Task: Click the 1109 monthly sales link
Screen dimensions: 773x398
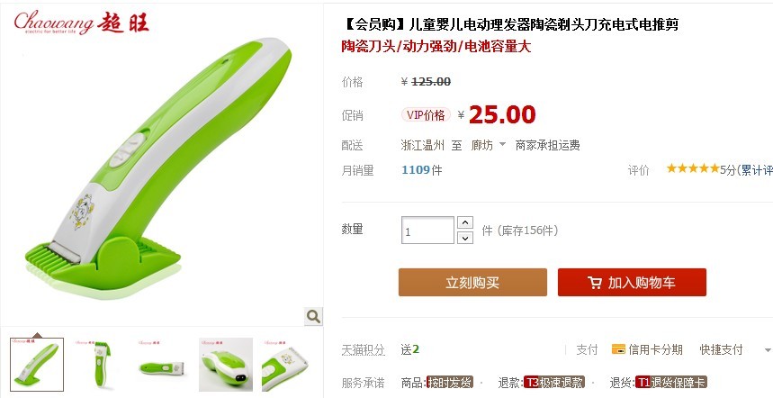Action: coord(416,170)
